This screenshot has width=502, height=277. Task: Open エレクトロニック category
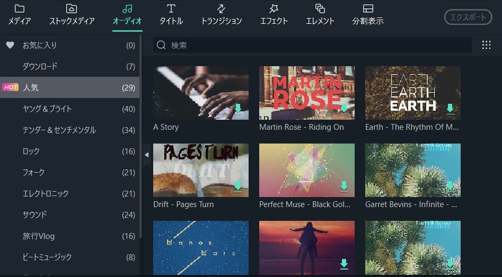click(x=70, y=193)
